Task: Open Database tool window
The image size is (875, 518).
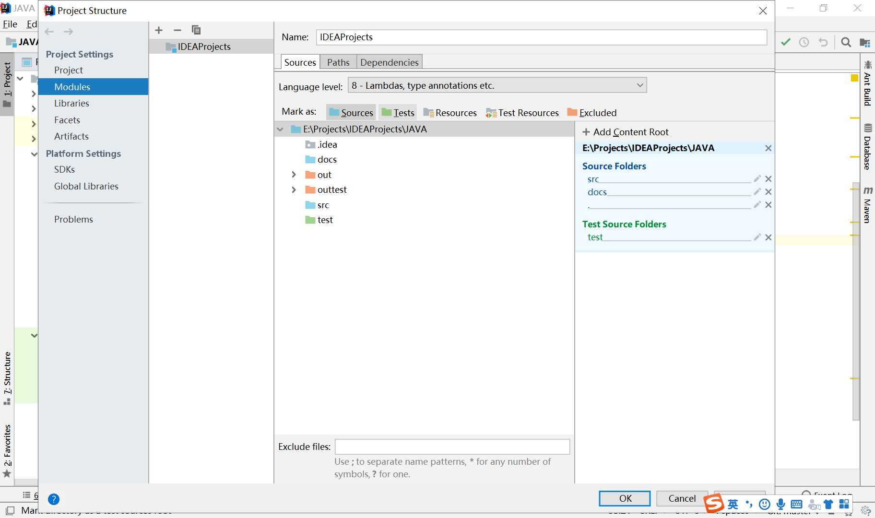Action: click(x=867, y=147)
